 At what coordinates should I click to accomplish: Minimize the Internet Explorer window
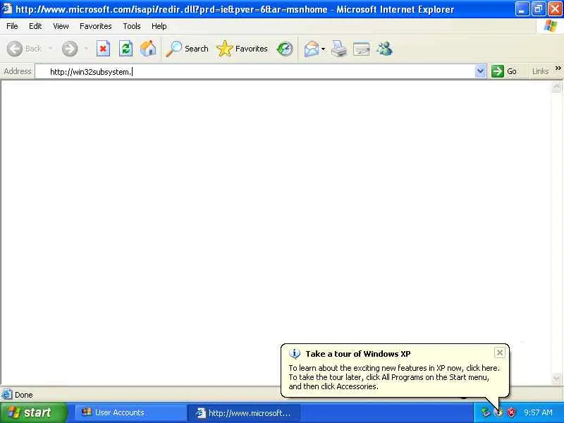(x=522, y=9)
